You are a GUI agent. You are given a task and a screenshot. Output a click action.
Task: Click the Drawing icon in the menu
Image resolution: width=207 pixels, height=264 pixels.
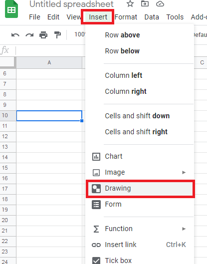[96, 189]
